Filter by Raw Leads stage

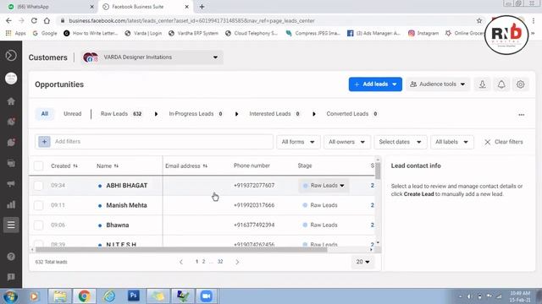(121, 114)
